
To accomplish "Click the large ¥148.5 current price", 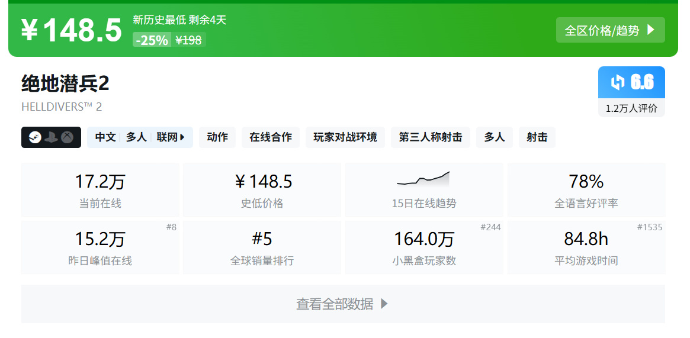I will pyautogui.click(x=71, y=30).
